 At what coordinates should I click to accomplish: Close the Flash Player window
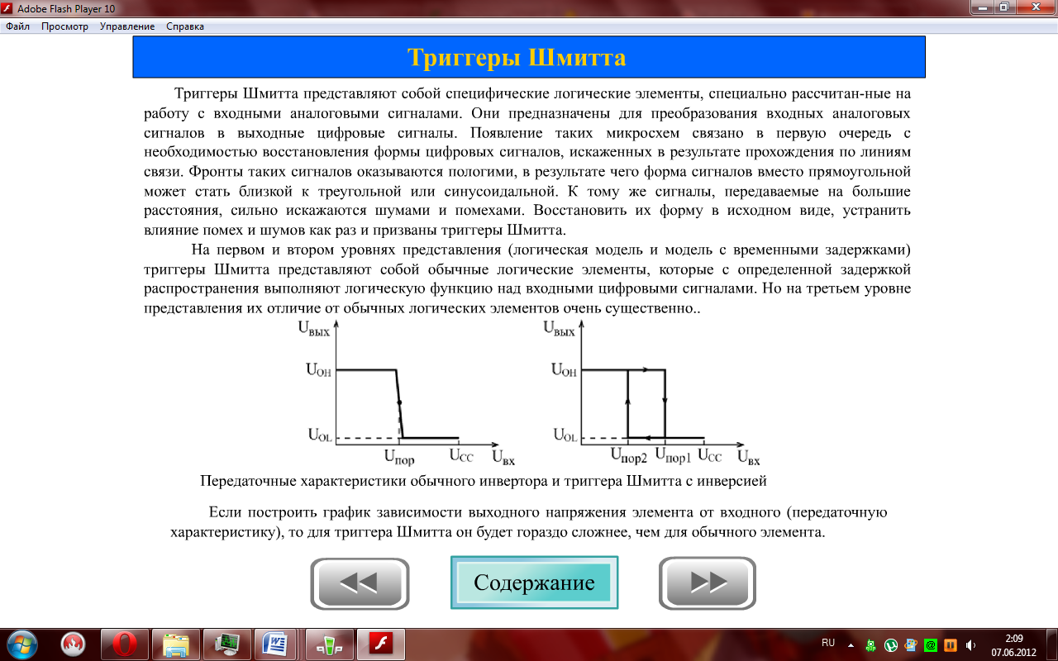[1035, 7]
